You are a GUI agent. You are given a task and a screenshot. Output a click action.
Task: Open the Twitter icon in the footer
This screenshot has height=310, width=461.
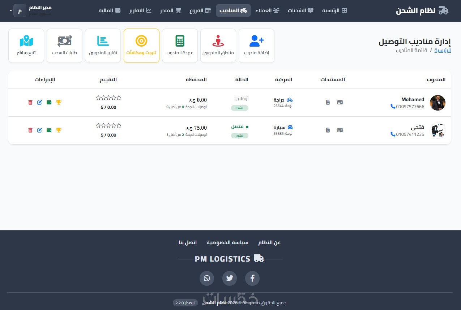pyautogui.click(x=230, y=278)
